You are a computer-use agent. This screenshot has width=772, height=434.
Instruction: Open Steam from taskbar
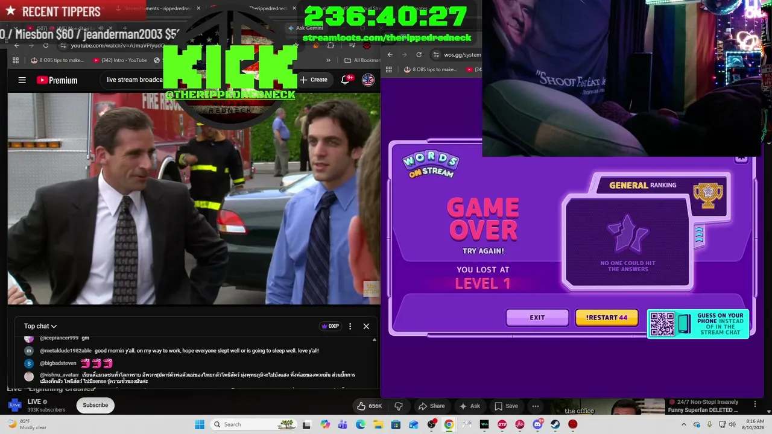click(555, 424)
